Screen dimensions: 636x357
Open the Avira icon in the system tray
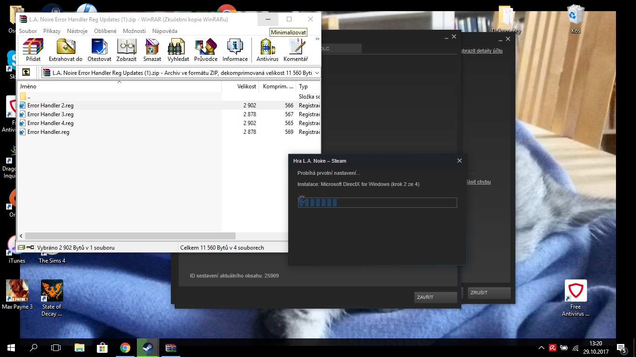(x=553, y=347)
